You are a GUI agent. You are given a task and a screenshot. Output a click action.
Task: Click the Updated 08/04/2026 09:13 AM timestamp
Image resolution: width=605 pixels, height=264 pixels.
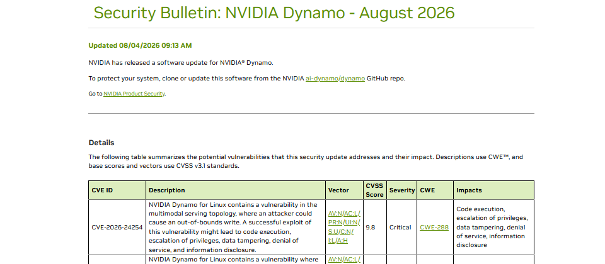click(140, 45)
